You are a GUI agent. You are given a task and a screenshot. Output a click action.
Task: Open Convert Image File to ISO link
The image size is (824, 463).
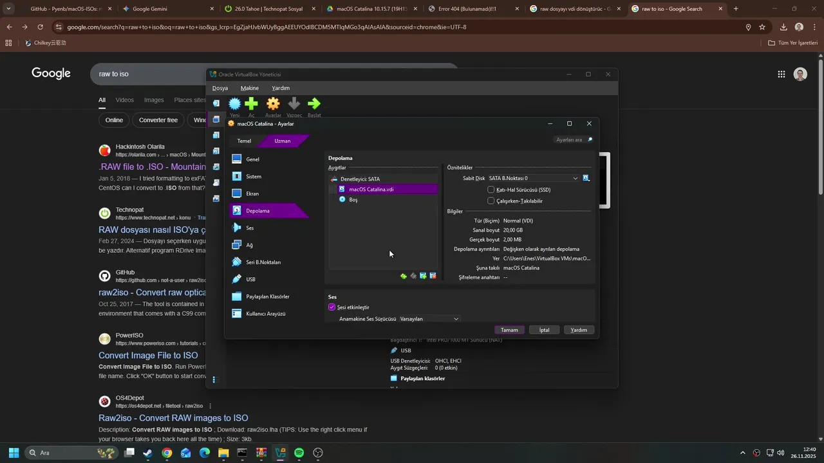pos(148,355)
